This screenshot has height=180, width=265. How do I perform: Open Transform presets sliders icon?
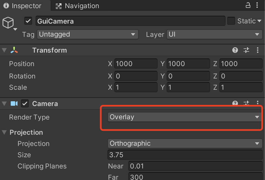246,50
